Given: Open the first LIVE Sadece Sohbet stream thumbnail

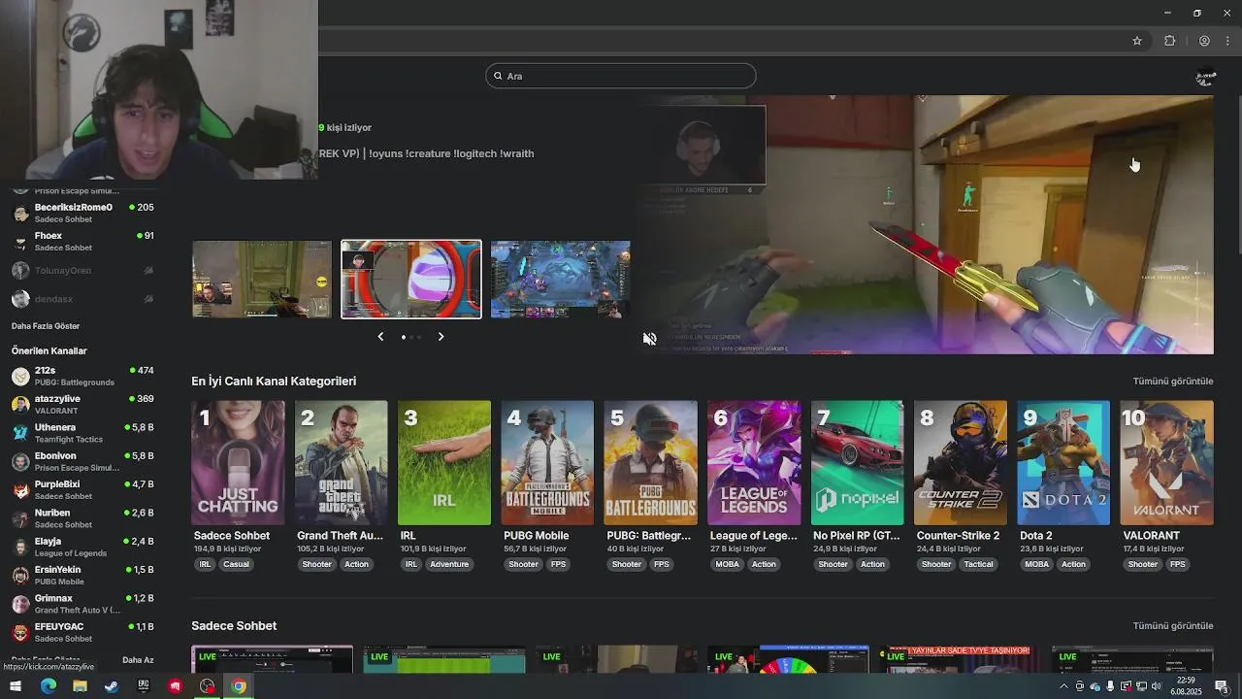Looking at the screenshot, I should pos(273,659).
